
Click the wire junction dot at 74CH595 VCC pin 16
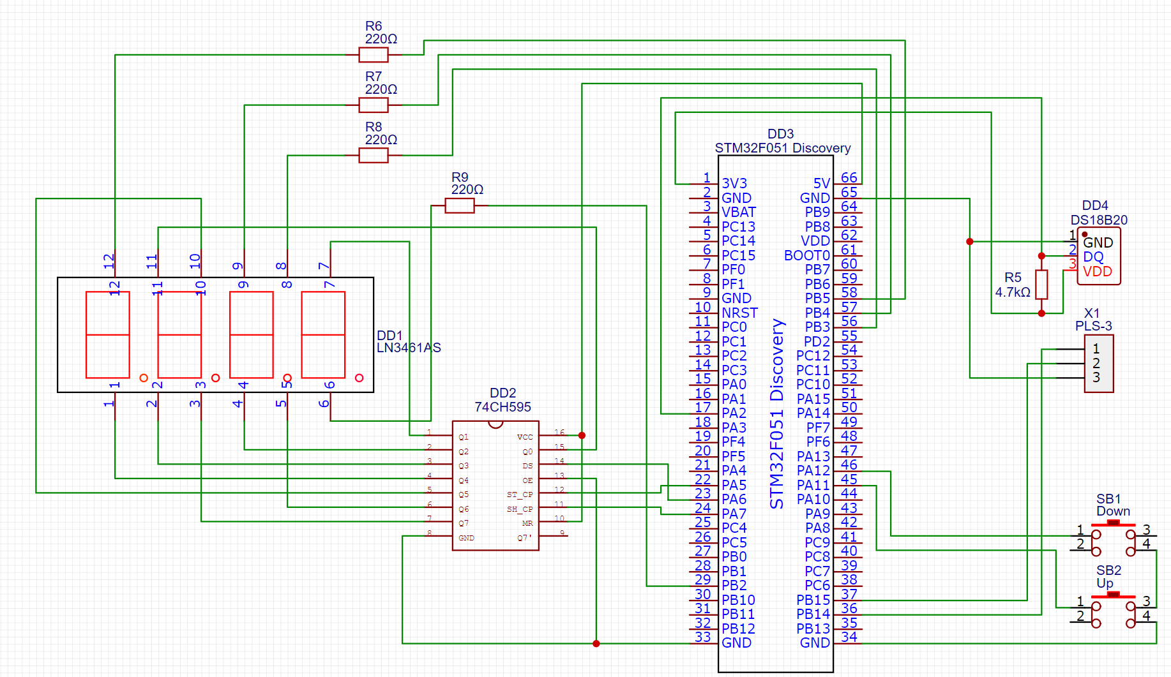click(x=582, y=435)
